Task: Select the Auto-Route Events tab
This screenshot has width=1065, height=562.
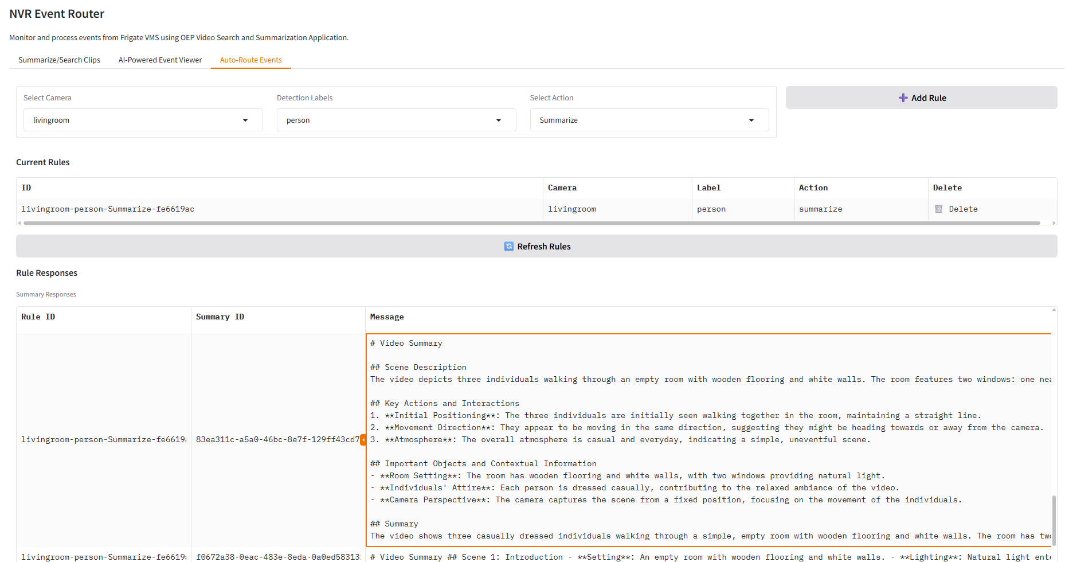Action: tap(250, 60)
